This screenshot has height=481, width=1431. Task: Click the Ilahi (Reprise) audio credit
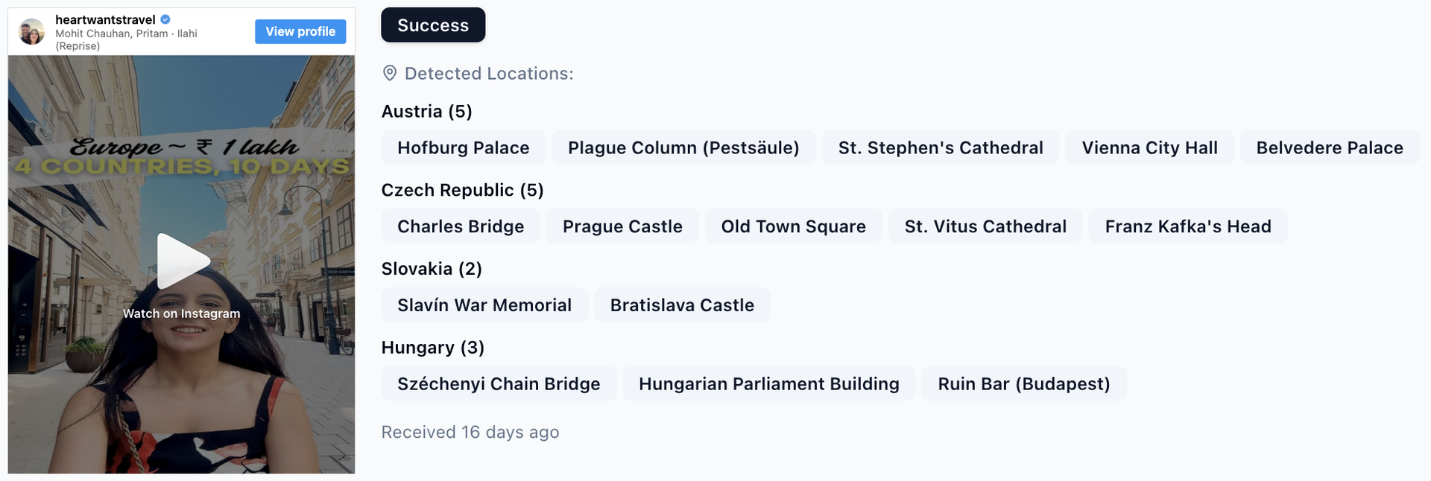(x=126, y=39)
